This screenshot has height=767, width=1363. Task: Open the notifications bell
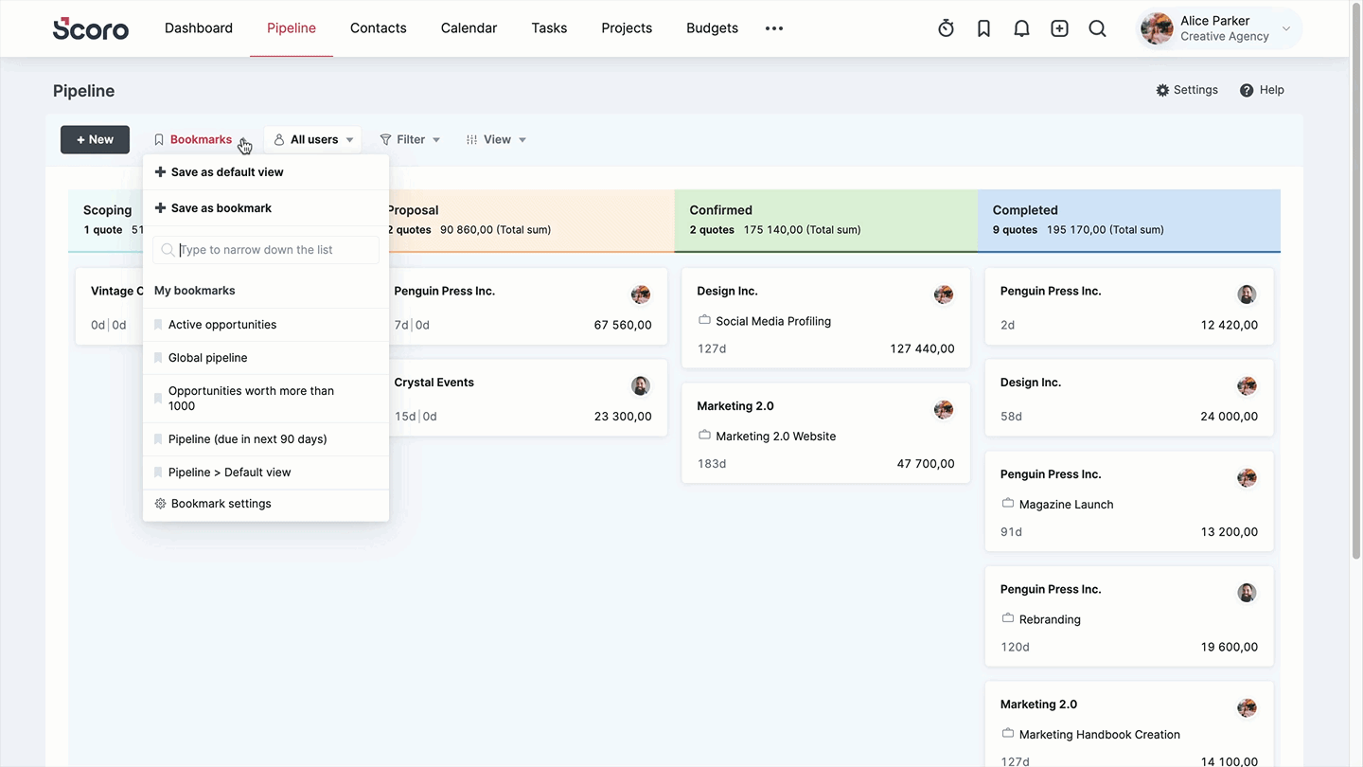tap(1021, 28)
